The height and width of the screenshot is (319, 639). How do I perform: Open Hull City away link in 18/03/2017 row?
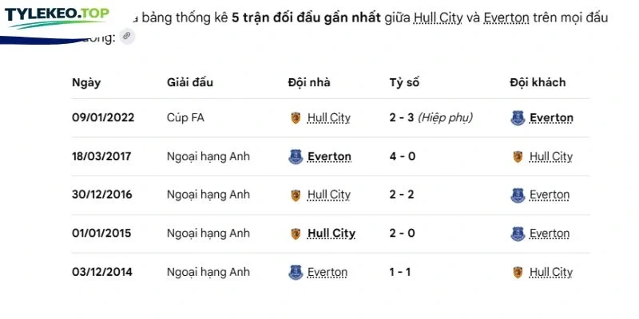click(551, 156)
